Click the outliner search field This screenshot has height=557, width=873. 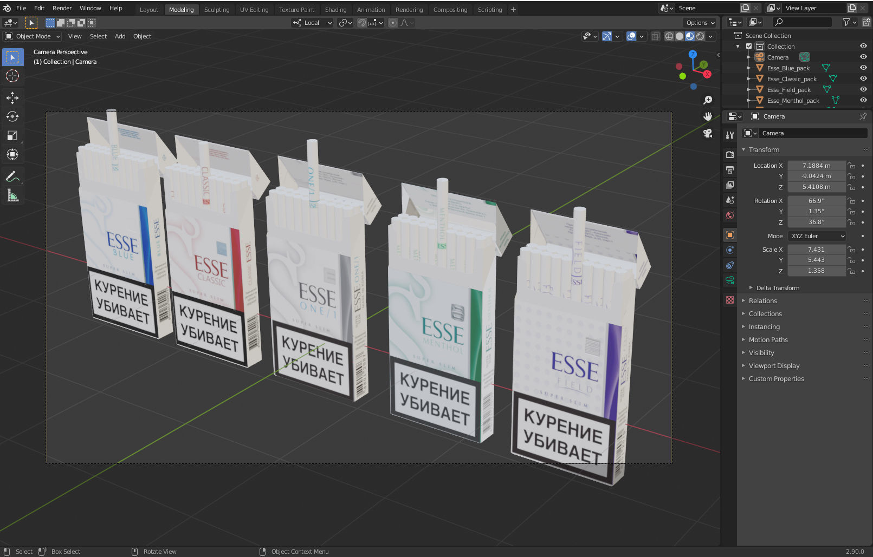[x=802, y=22]
